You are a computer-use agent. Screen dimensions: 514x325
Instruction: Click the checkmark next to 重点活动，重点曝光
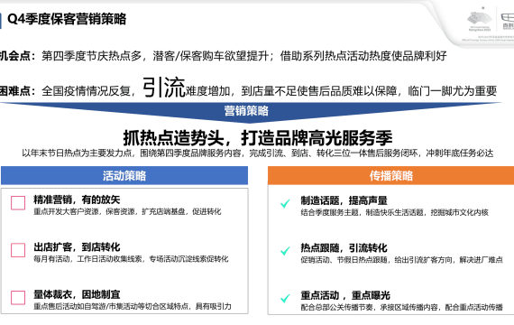(x=285, y=298)
